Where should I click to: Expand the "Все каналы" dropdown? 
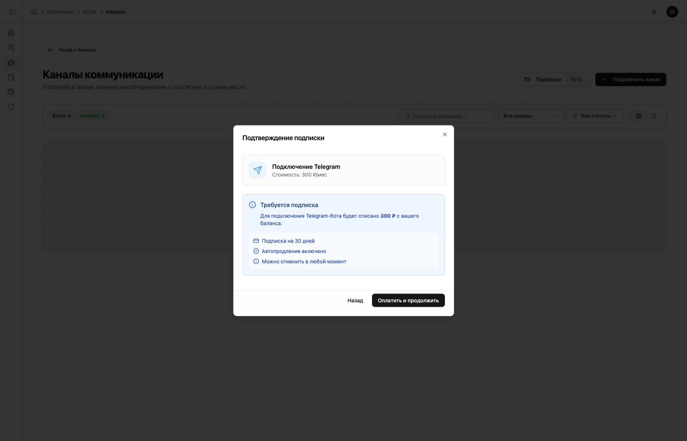pyautogui.click(x=531, y=116)
